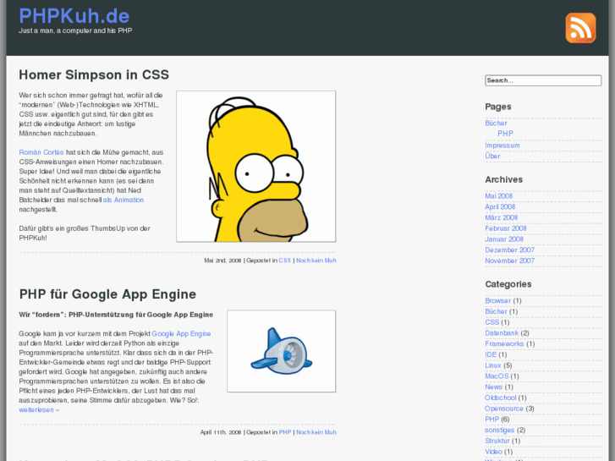This screenshot has width=615, height=461.
Task: Open the Bücher page link
Action: tap(496, 123)
